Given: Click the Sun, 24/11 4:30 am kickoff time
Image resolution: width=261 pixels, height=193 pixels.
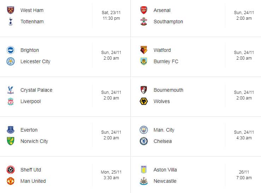Looking at the screenshot, I should pyautogui.click(x=244, y=135).
